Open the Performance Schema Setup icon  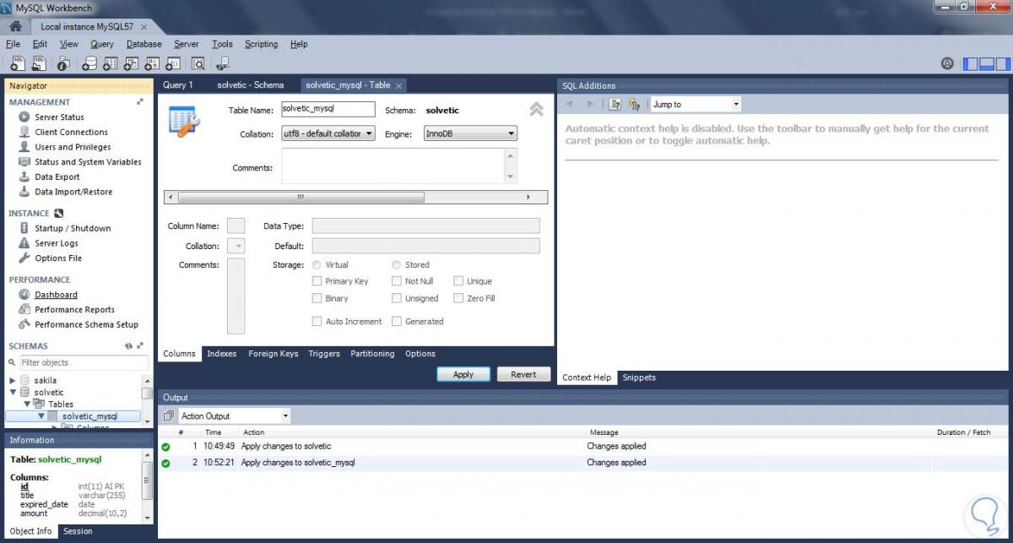coord(24,324)
